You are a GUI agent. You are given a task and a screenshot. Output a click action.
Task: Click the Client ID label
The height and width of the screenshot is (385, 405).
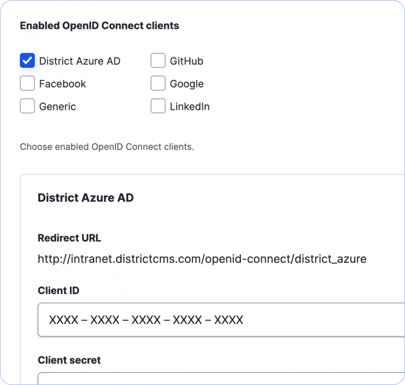(x=58, y=290)
